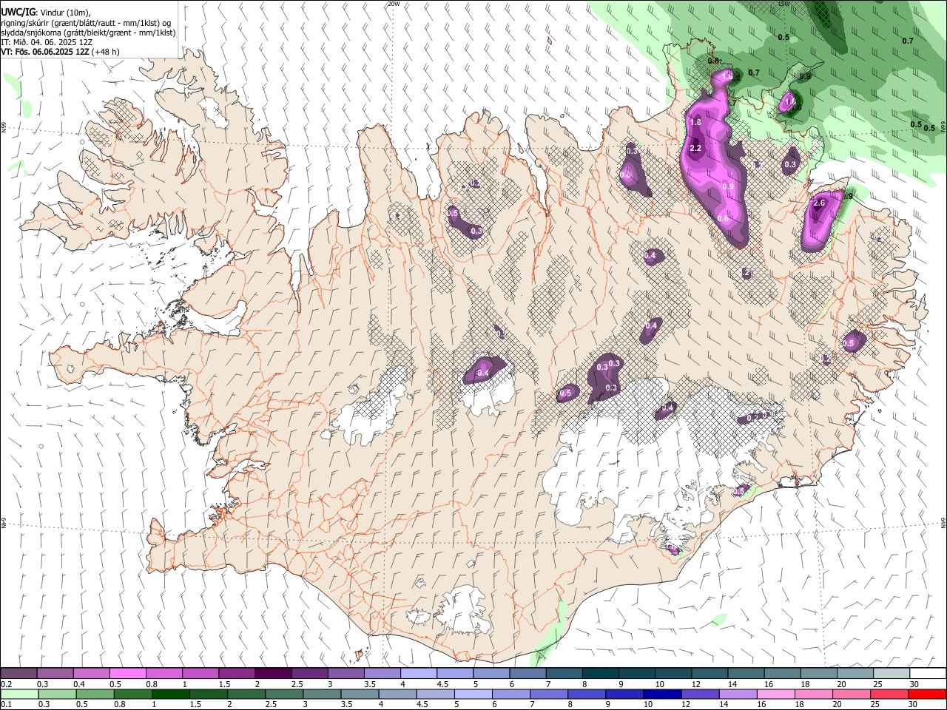
Task: Click the bright red lower swatch labeled 30
Action: pos(926,694)
